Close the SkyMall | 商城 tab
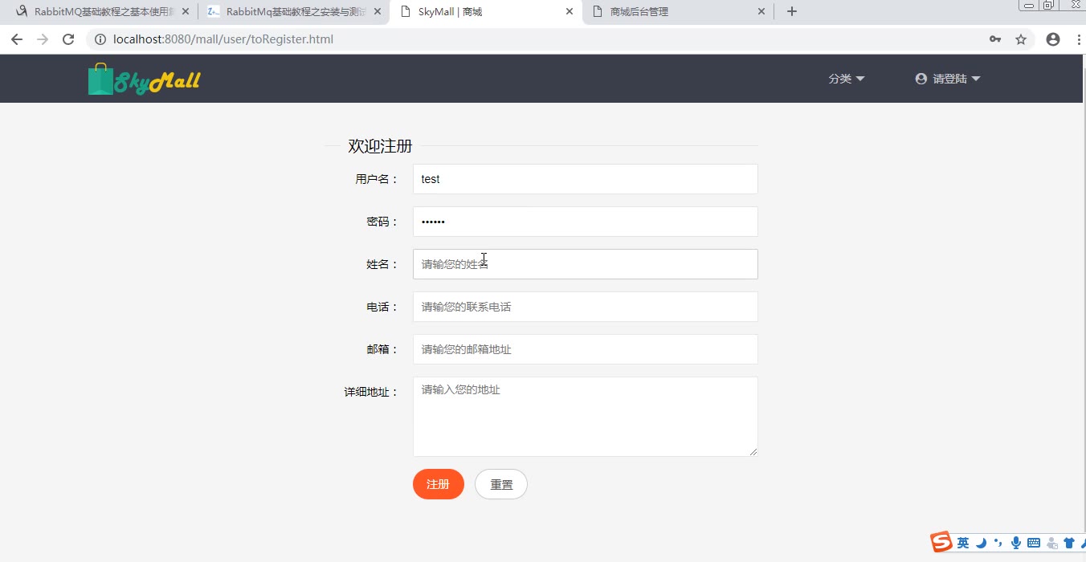This screenshot has height=562, width=1086. [x=570, y=11]
